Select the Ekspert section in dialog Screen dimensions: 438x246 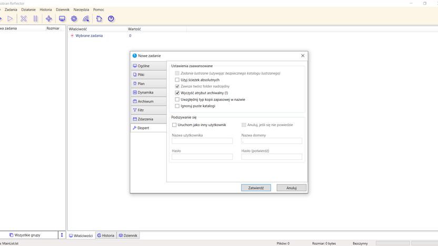[x=148, y=128]
